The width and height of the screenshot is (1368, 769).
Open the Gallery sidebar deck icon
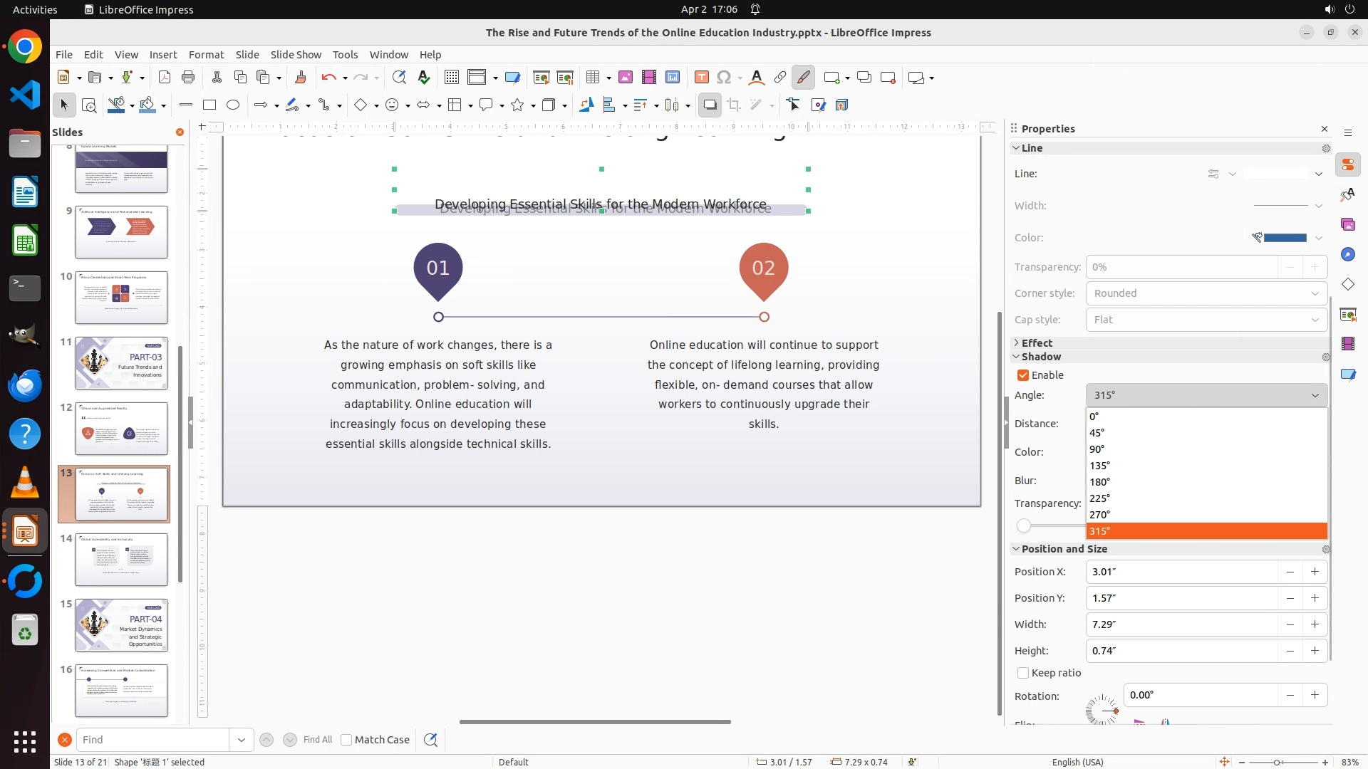point(1347,224)
